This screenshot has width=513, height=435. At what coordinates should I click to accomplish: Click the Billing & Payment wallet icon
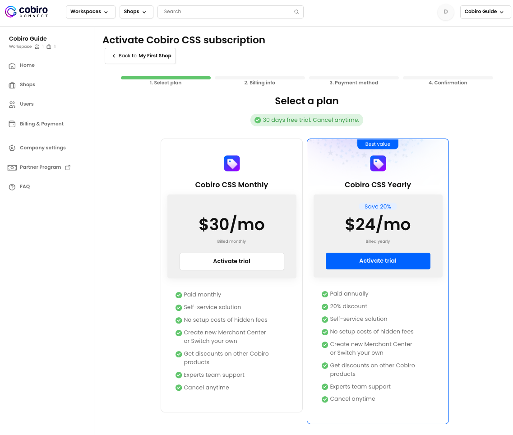point(12,124)
